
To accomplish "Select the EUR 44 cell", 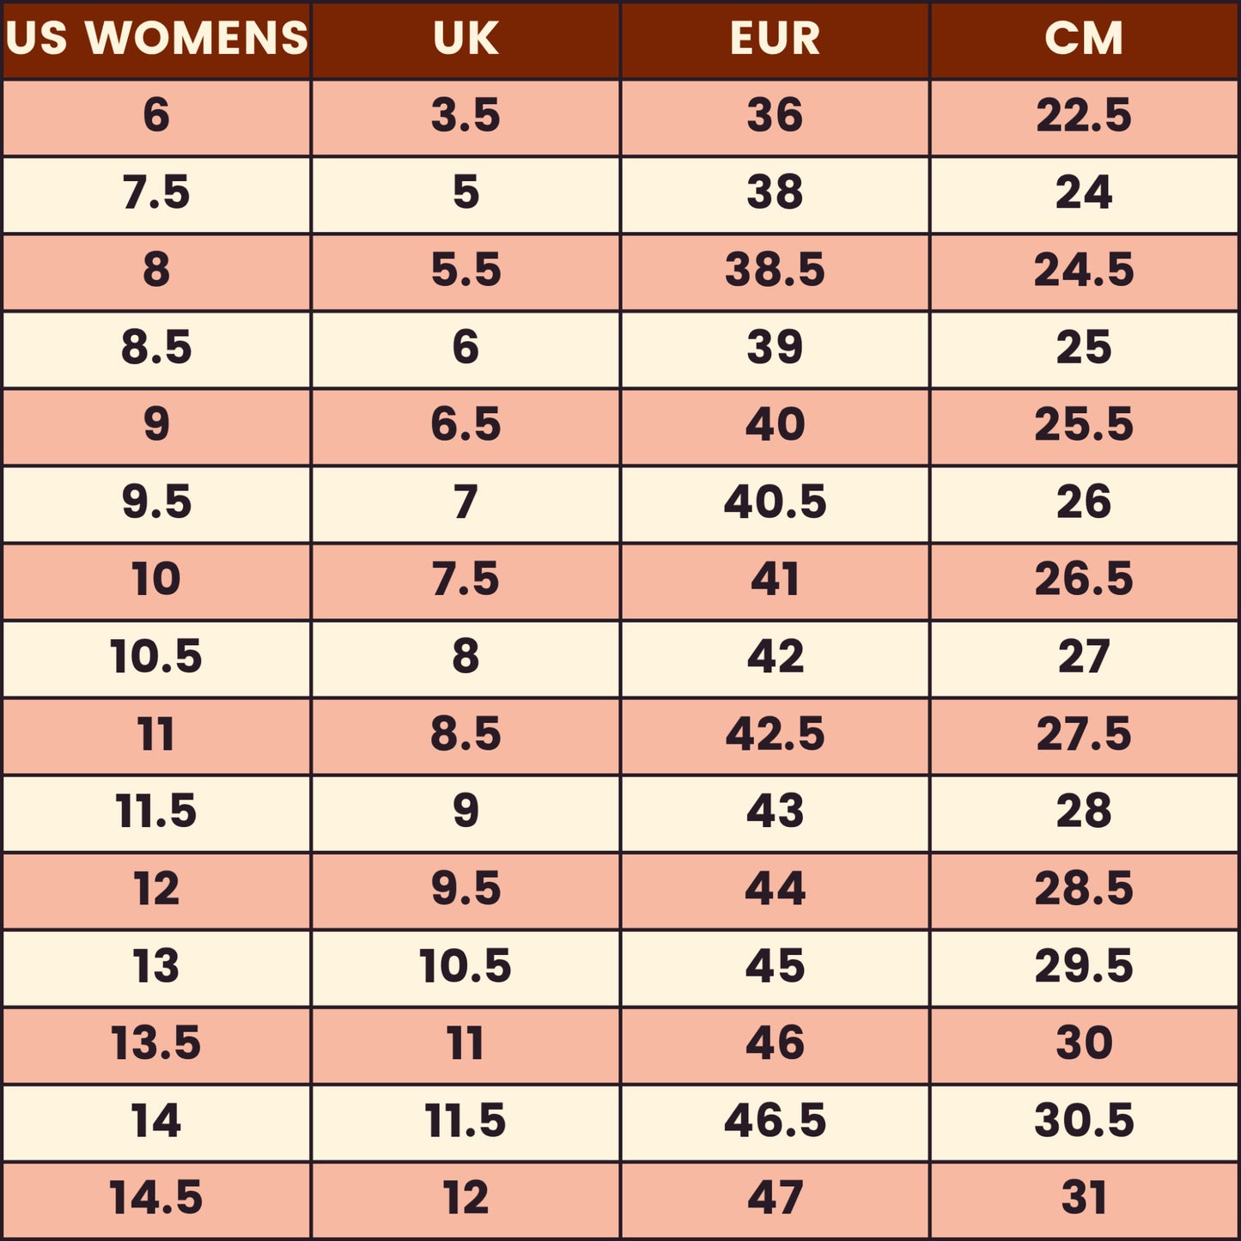I will coord(775,889).
